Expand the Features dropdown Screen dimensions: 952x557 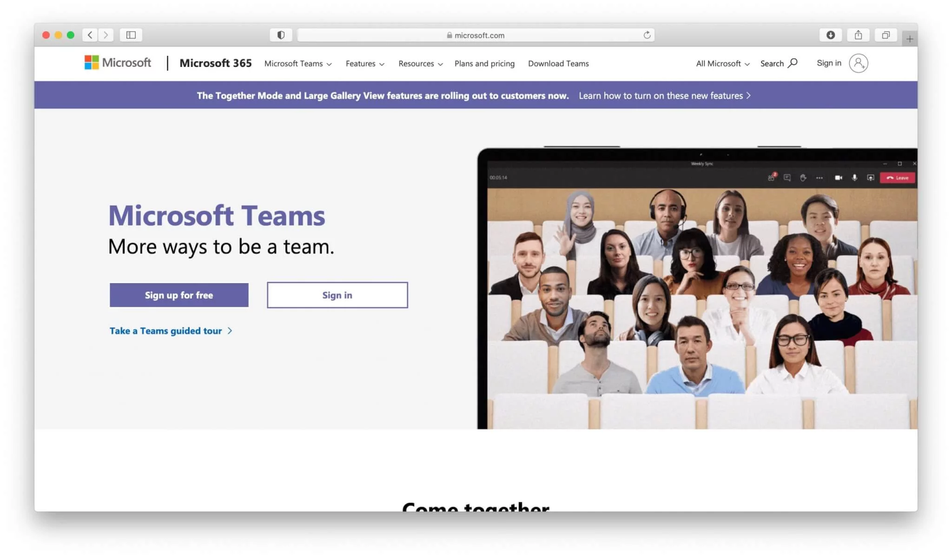tap(364, 64)
